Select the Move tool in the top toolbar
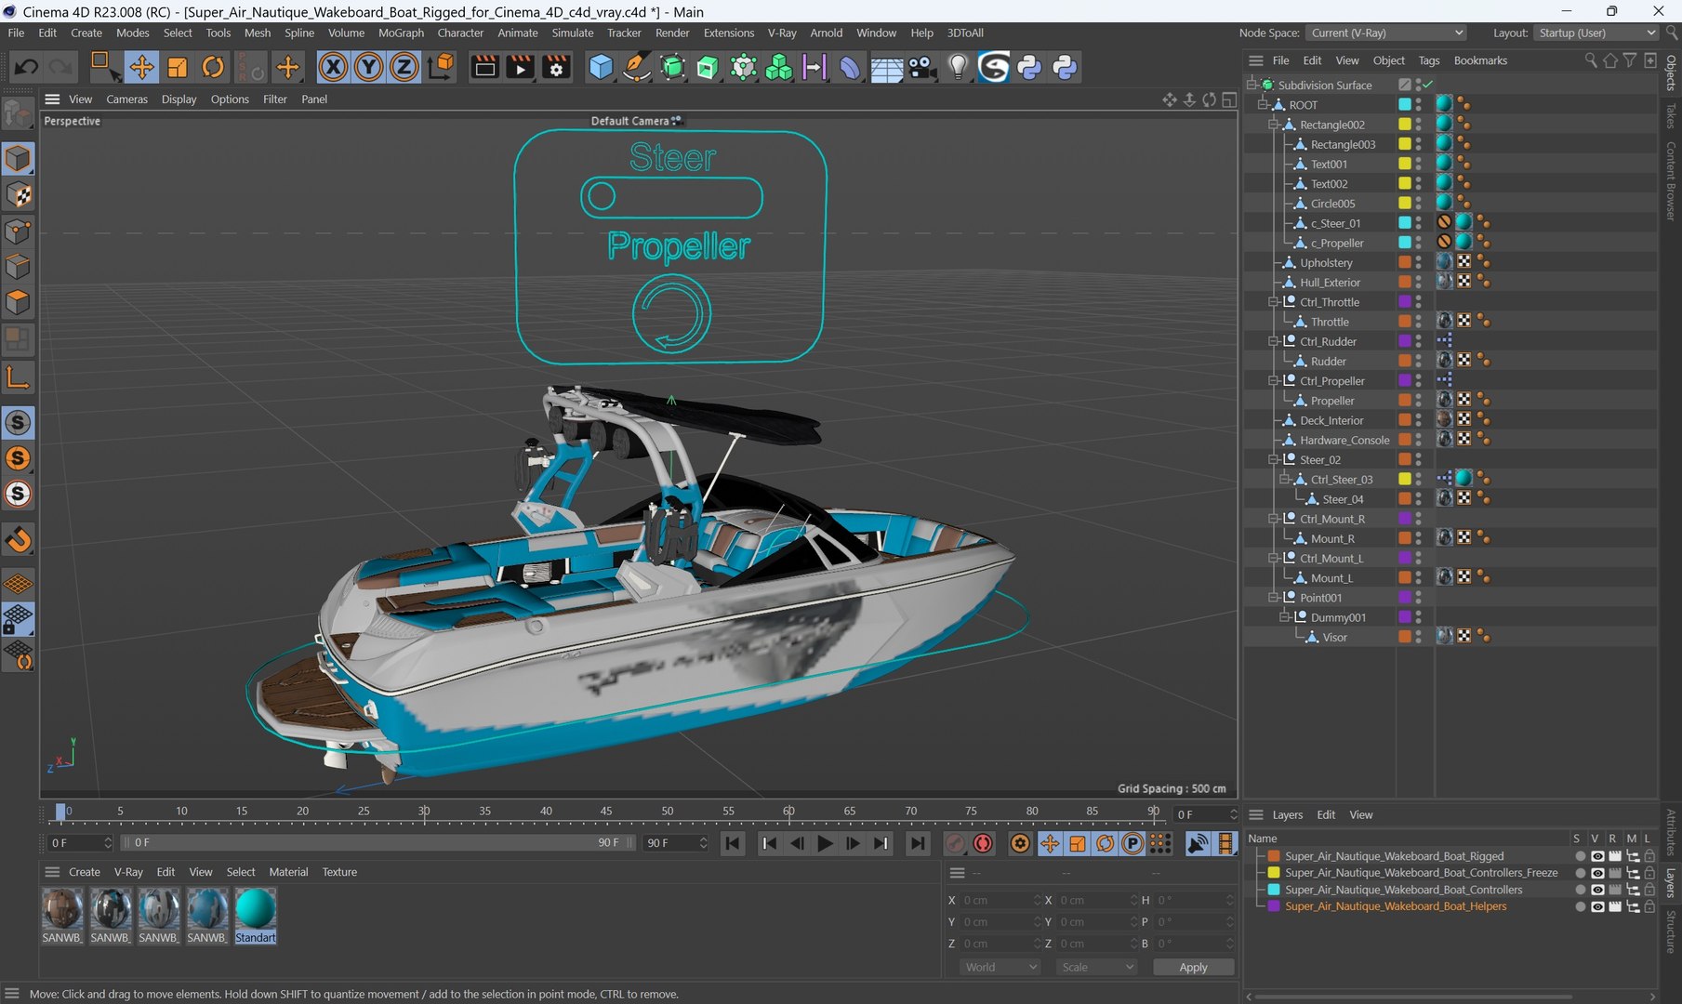 pyautogui.click(x=141, y=67)
